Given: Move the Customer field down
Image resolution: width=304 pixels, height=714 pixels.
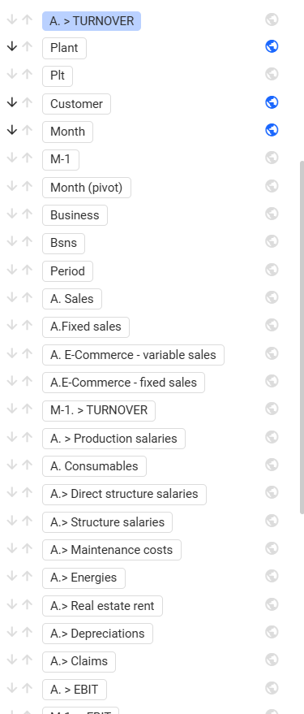Looking at the screenshot, I should coord(12,103).
